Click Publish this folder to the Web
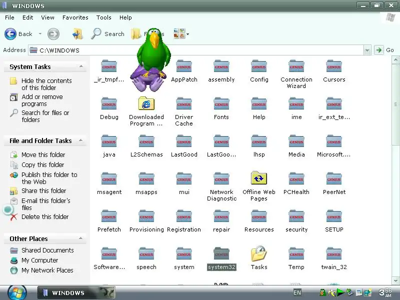 click(x=49, y=178)
